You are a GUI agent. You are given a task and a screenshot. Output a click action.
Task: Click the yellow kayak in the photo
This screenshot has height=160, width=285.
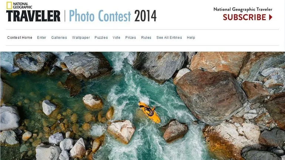click(150, 112)
